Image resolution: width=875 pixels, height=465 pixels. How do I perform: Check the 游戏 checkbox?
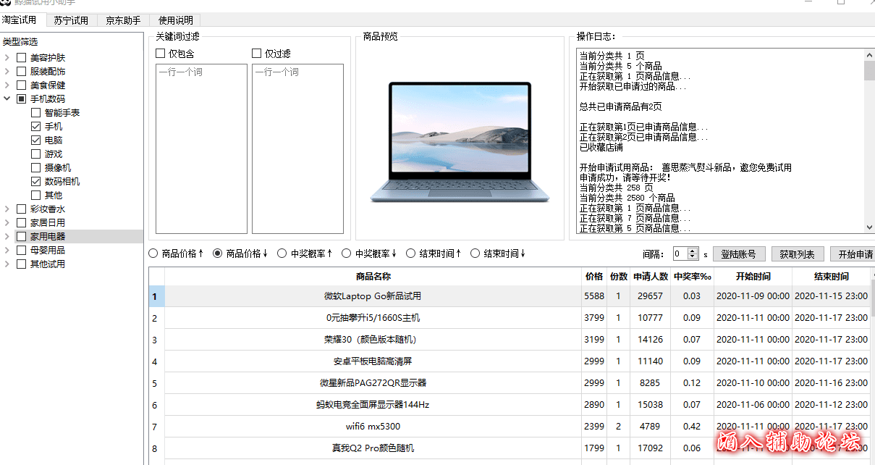[x=35, y=154]
